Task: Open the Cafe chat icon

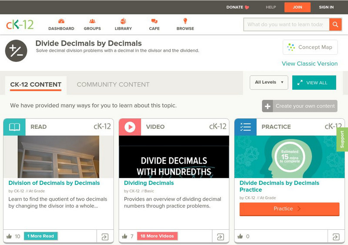Action: click(154, 21)
